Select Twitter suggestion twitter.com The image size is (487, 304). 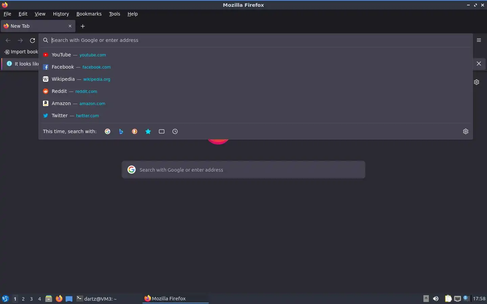[x=255, y=116]
